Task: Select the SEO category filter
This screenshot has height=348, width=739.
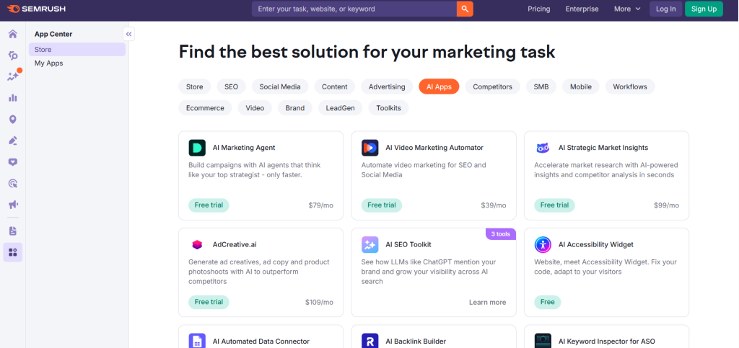Action: coord(231,86)
